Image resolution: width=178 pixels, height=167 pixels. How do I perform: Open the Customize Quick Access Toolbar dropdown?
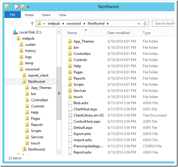pos(28,7)
